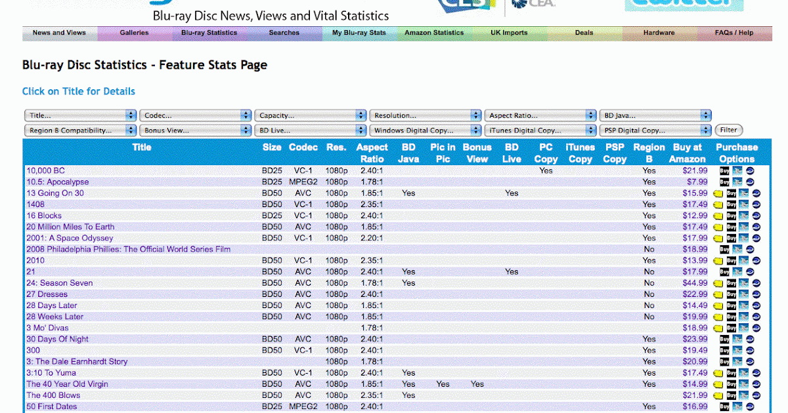Click yellow tag icon in 16 Blocks row
The width and height of the screenshot is (788, 413).
[x=719, y=216]
